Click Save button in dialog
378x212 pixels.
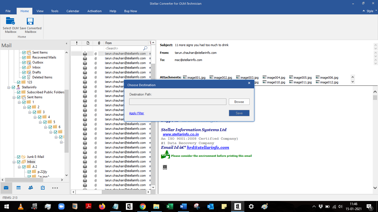239,113
